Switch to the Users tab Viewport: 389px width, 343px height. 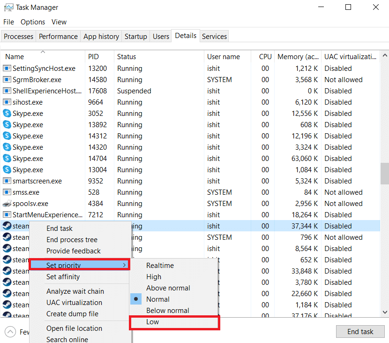pos(161,37)
